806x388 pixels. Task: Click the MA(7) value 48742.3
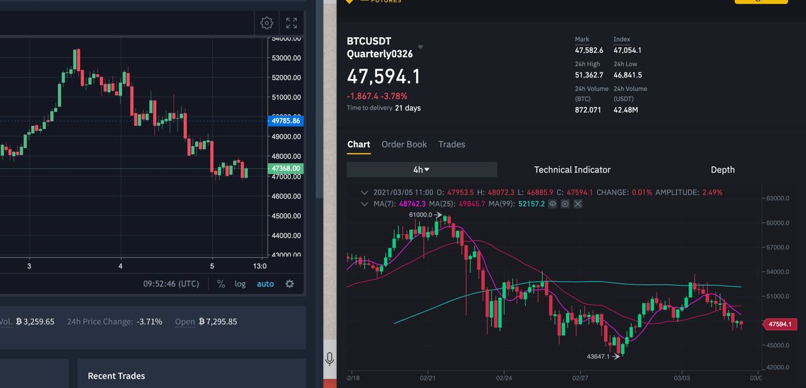click(x=412, y=204)
